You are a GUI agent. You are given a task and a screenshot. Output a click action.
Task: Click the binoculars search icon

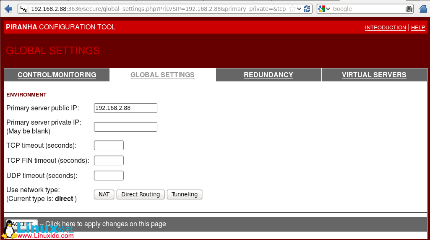[x=409, y=9]
